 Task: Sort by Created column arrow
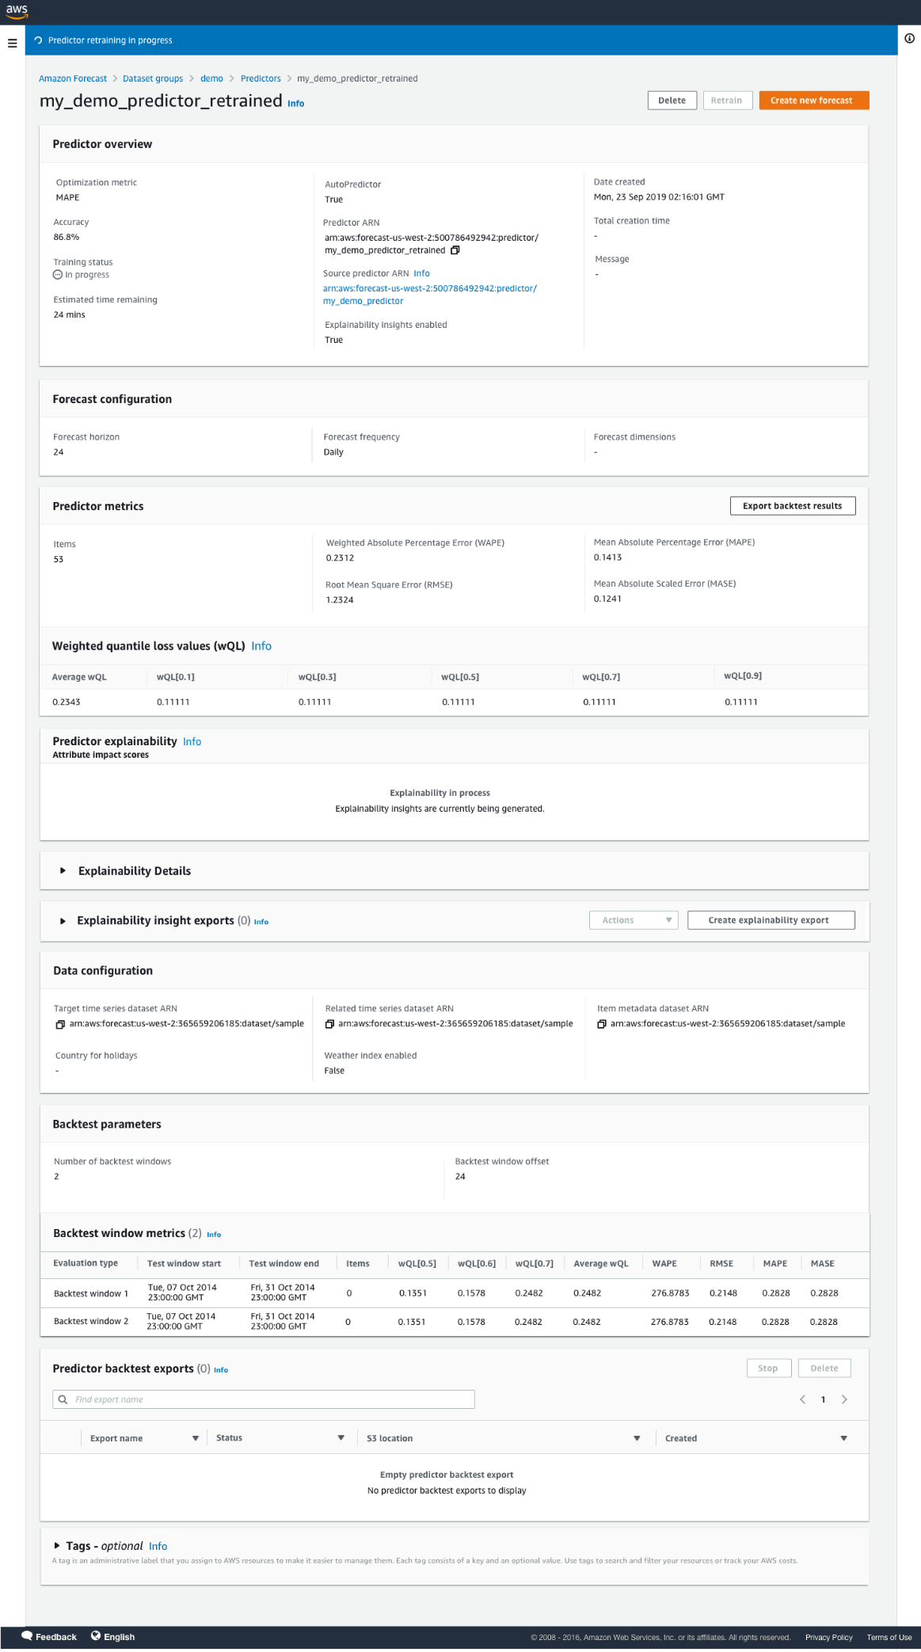(x=843, y=1438)
